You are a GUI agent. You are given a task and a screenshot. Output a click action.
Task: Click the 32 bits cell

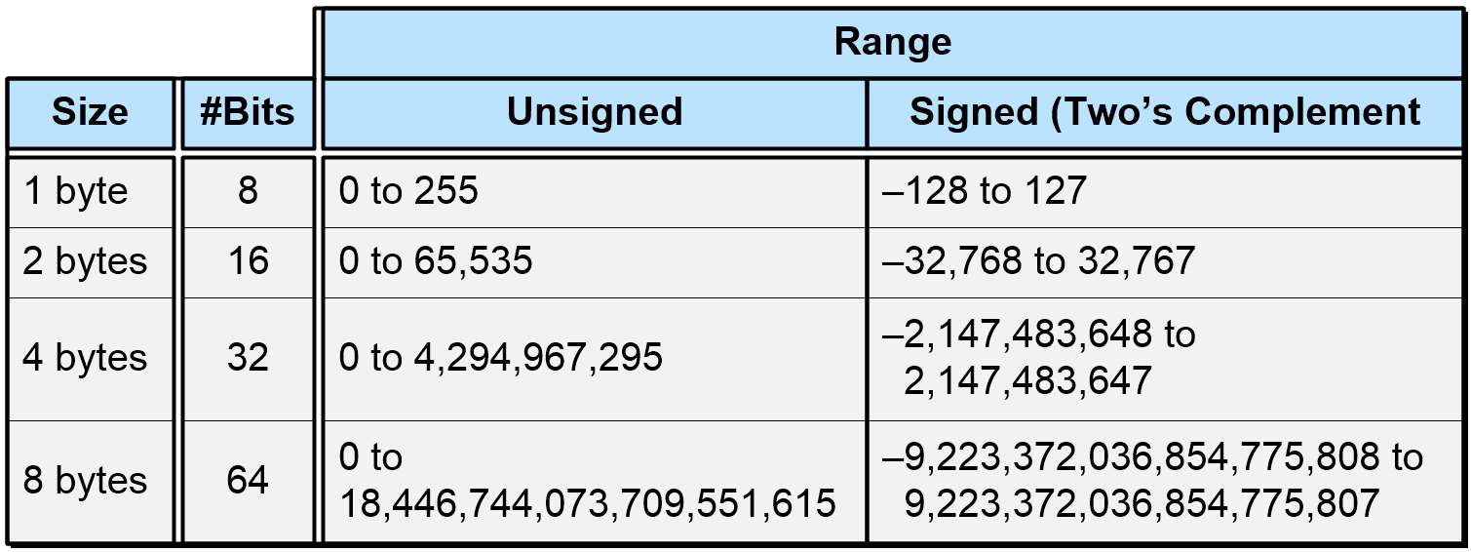[248, 358]
